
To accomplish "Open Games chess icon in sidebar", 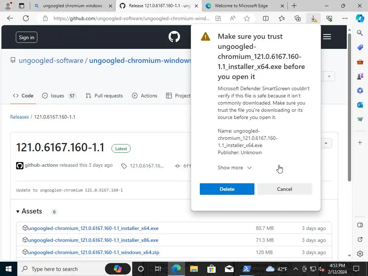I will point(360,76).
